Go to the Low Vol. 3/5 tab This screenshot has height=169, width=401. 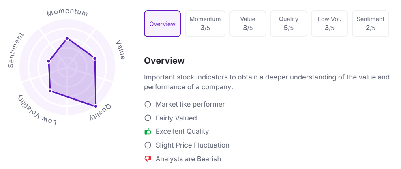click(x=330, y=24)
